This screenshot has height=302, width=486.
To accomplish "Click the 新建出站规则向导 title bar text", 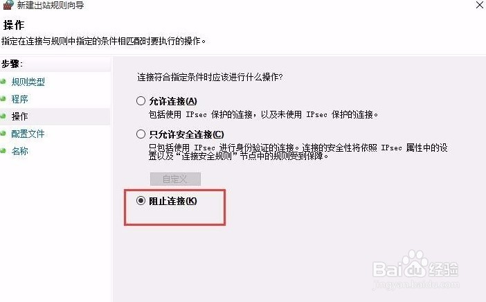I will pos(51,5).
